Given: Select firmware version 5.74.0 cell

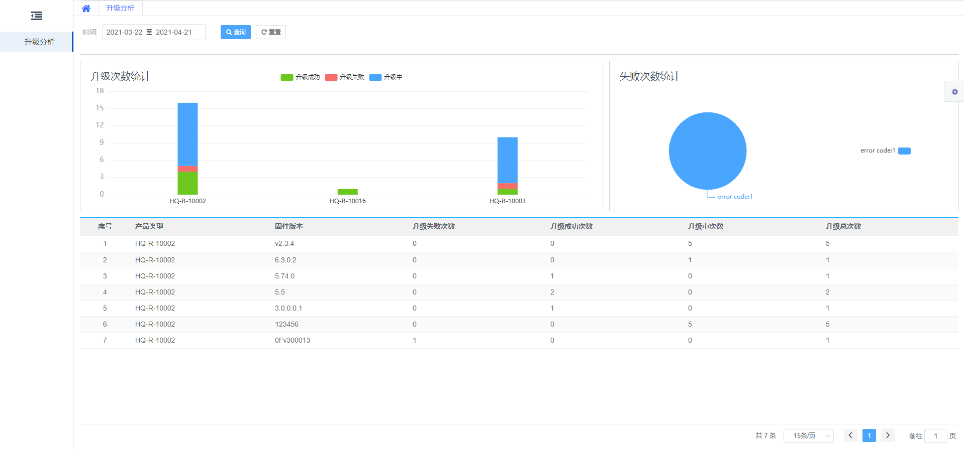Looking at the screenshot, I should pyautogui.click(x=284, y=276).
